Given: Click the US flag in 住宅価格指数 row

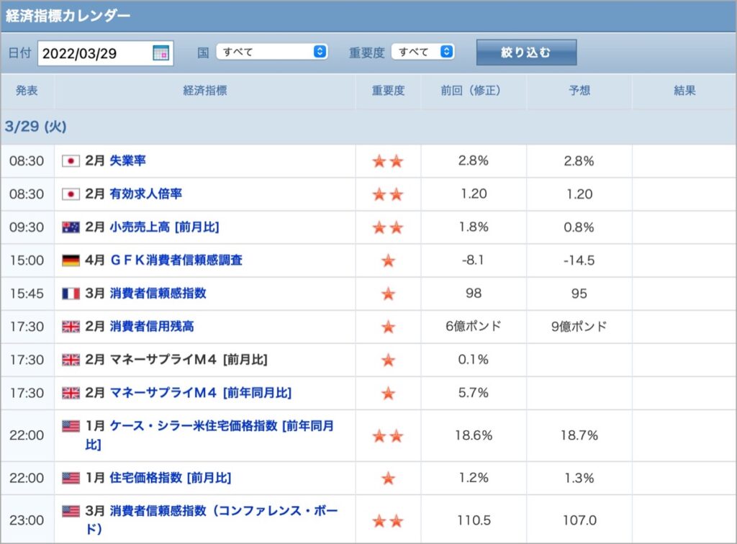Looking at the screenshot, I should [x=71, y=479].
